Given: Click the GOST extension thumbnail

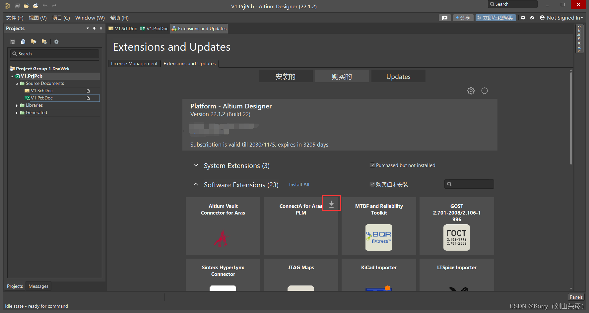Looking at the screenshot, I should (x=457, y=237).
